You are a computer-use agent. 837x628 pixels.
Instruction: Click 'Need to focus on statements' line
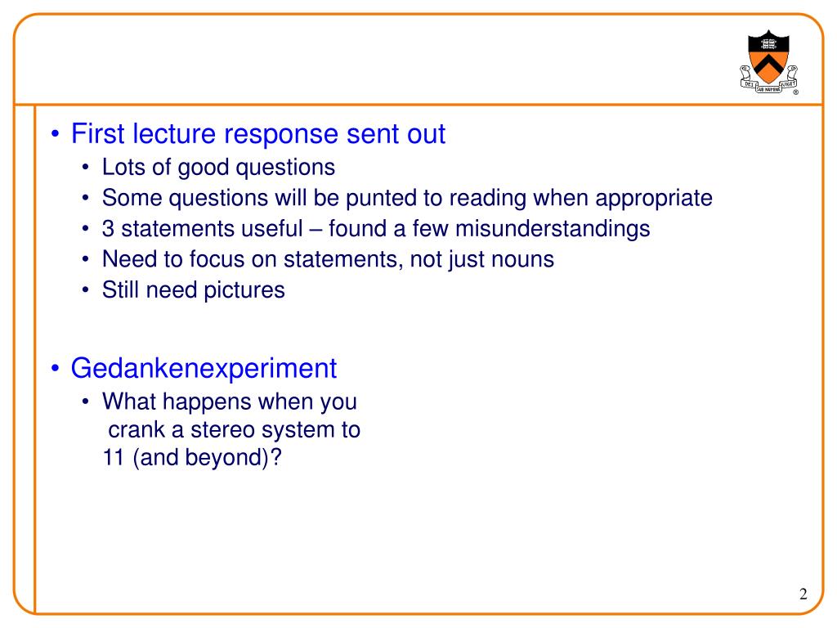[x=329, y=259]
